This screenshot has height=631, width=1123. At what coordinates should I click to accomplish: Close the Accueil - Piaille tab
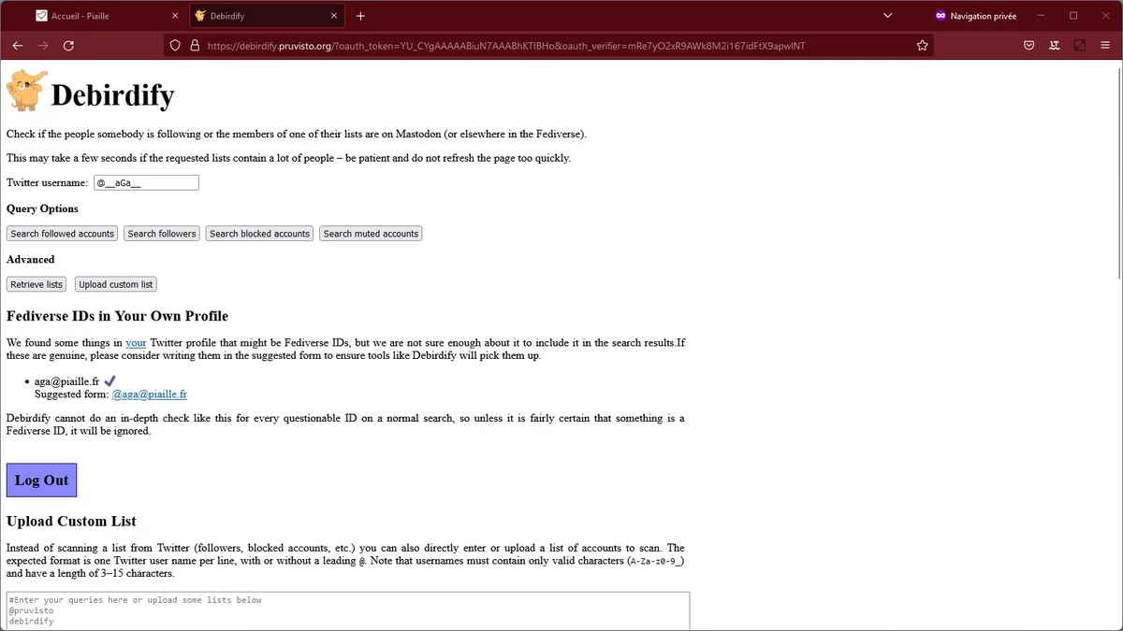pos(175,16)
